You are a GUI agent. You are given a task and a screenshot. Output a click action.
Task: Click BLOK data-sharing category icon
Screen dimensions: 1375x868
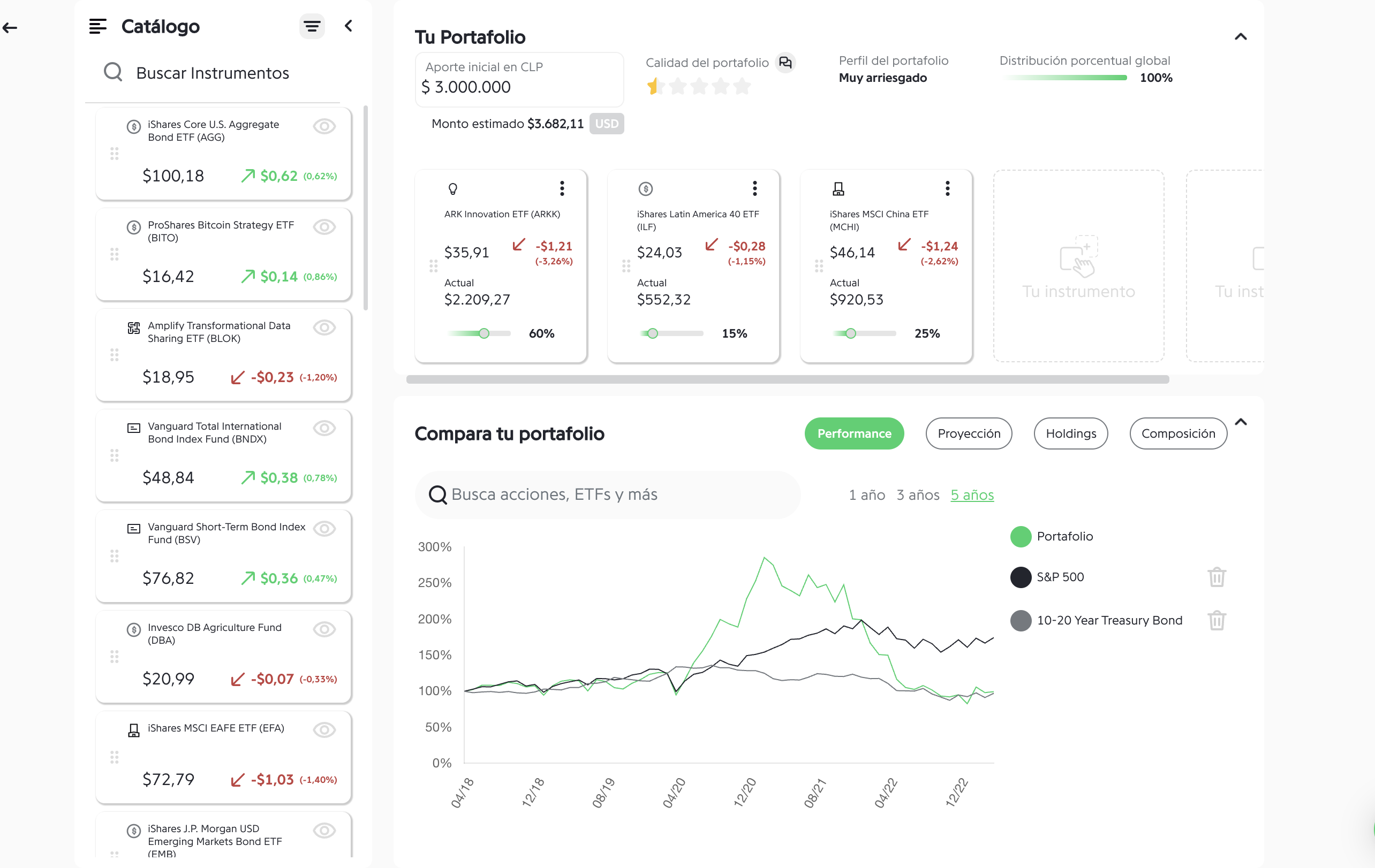coord(134,328)
